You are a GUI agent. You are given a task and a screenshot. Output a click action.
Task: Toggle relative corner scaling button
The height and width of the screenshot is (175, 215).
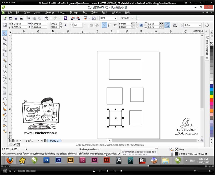tap(167, 25)
